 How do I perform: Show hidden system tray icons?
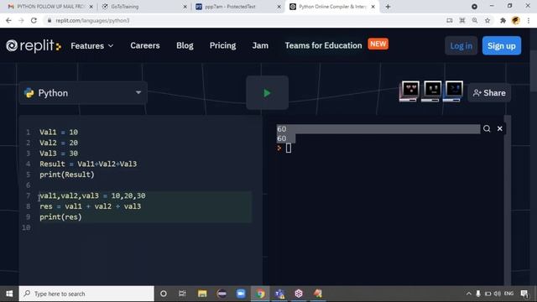pyautogui.click(x=468, y=294)
